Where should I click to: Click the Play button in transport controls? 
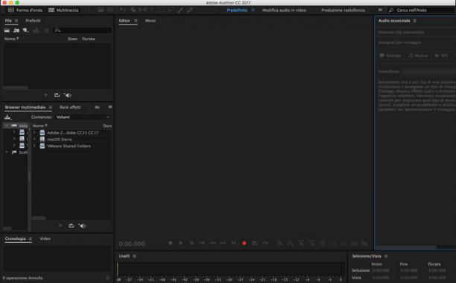[180, 243]
